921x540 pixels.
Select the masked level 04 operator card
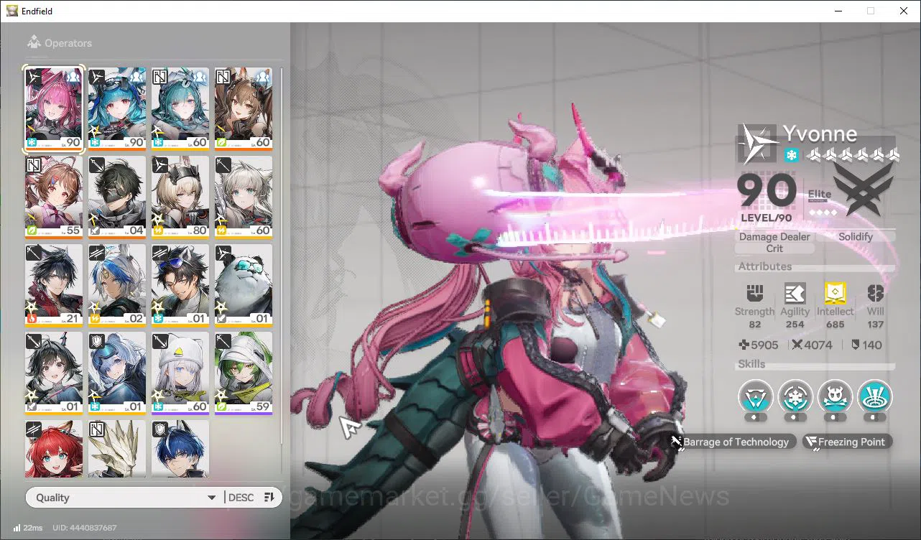coord(117,197)
